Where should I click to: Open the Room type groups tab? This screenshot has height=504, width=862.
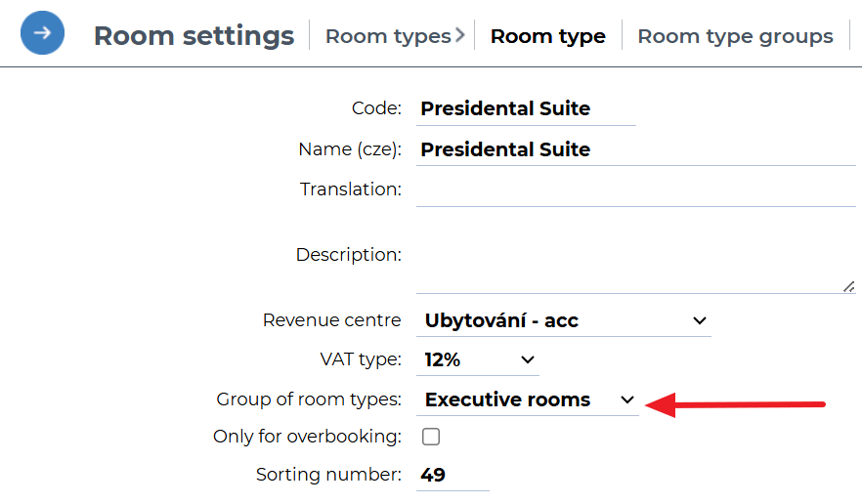coord(735,36)
